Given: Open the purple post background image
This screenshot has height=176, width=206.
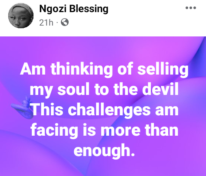Looking at the screenshot, I should [103, 106].
